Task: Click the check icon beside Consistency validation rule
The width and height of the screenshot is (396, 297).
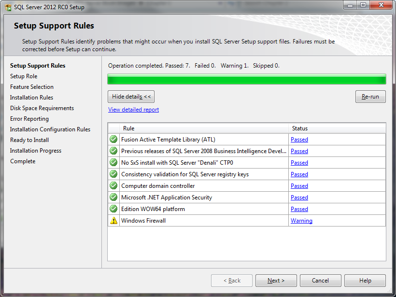Action: click(x=113, y=174)
